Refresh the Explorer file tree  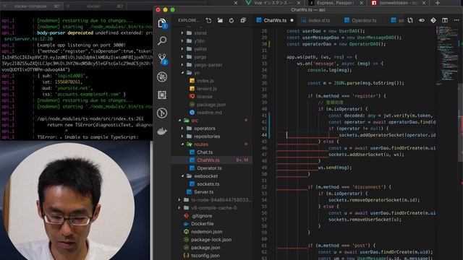[x=231, y=20]
